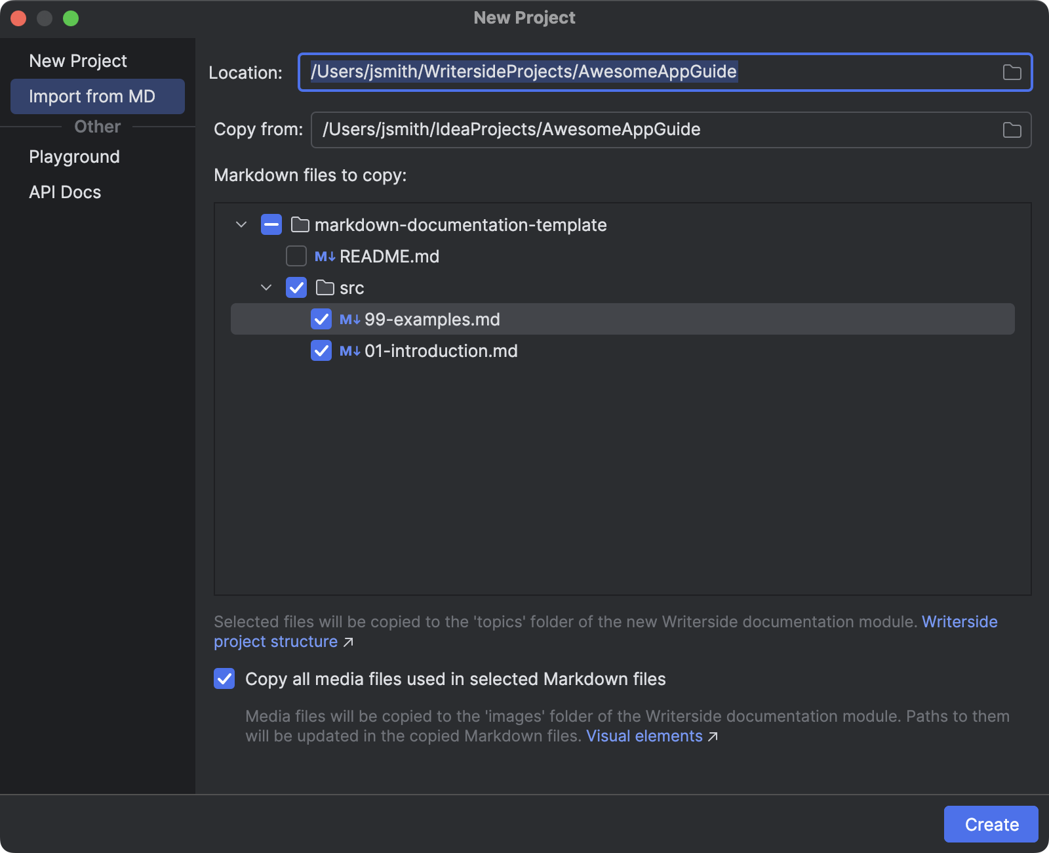Click the folder browse icon in Location field
The image size is (1049, 853).
tap(1012, 72)
